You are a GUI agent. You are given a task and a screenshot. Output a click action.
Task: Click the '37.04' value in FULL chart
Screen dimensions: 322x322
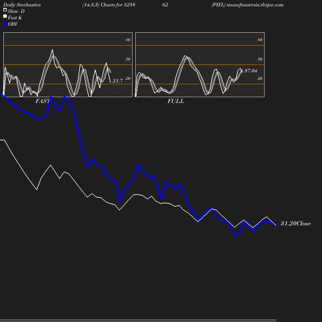(251, 71)
